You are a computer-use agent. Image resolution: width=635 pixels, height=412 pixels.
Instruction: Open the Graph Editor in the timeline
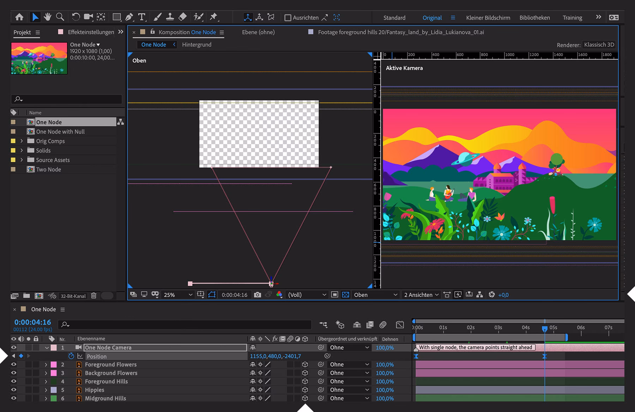pyautogui.click(x=400, y=325)
